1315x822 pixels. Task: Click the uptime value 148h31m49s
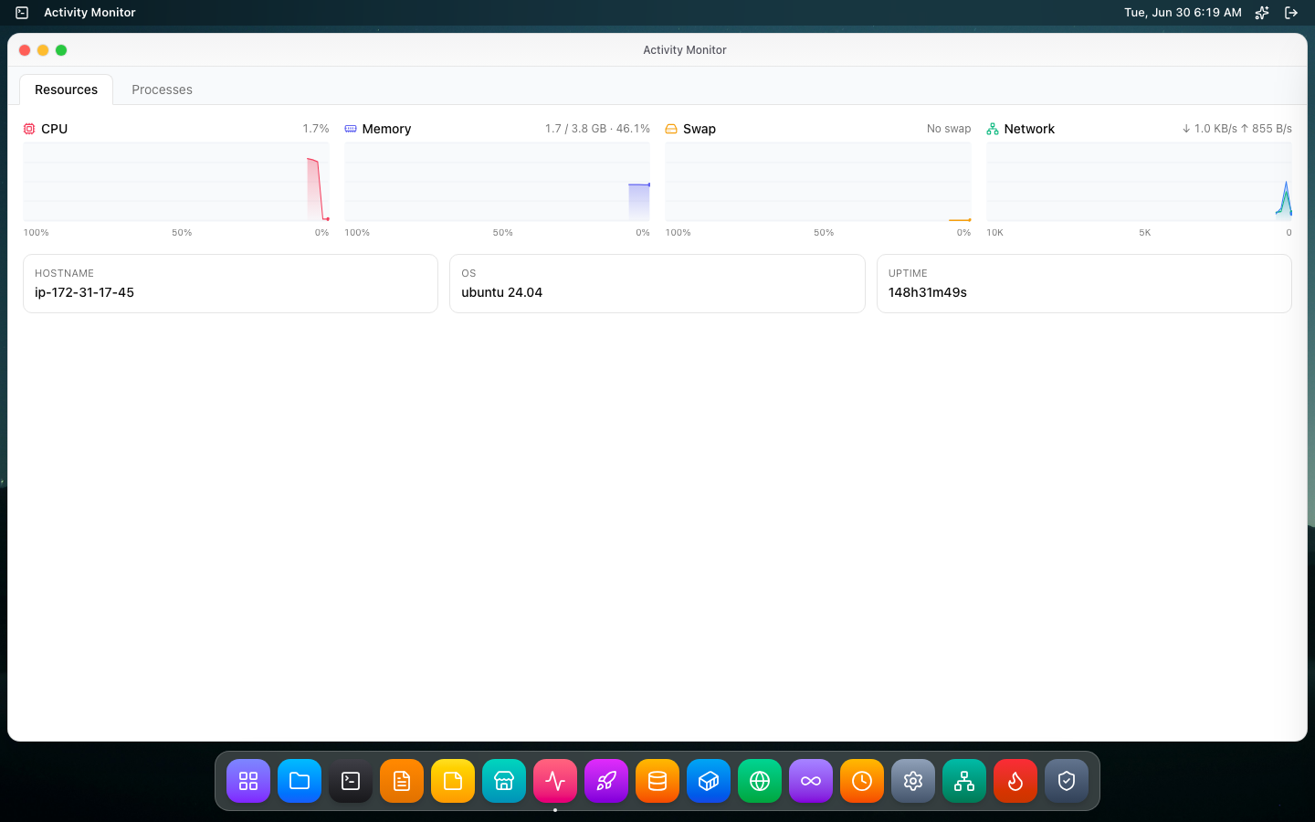[x=927, y=292]
